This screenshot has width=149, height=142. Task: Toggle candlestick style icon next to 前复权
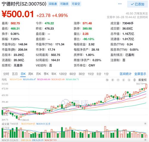point(134,80)
